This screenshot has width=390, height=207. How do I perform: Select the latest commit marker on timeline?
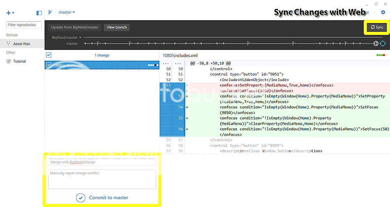coord(376,44)
